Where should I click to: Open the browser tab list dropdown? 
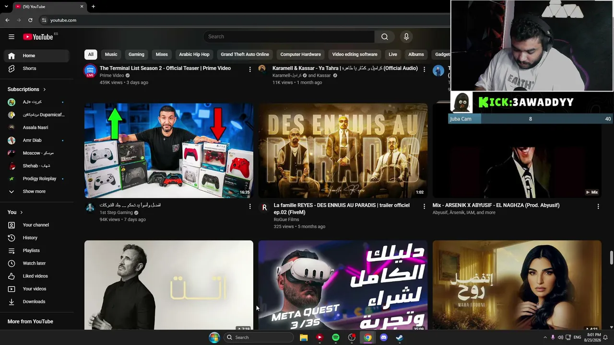point(6,7)
